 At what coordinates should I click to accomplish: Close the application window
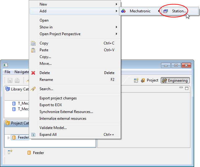click(x=186, y=65)
